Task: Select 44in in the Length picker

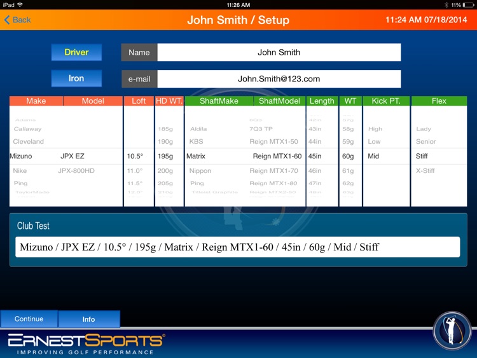Action: click(x=315, y=141)
